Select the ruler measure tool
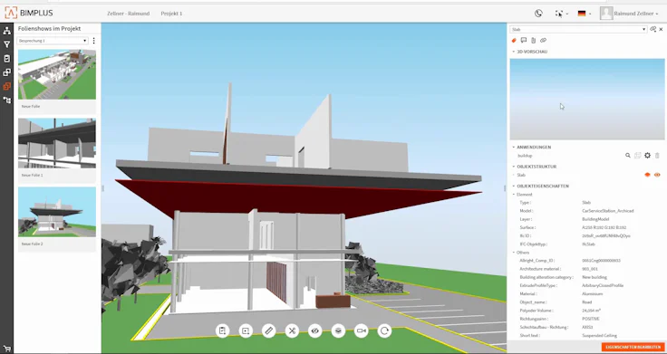Image resolution: width=667 pixels, height=354 pixels. pyautogui.click(x=269, y=330)
